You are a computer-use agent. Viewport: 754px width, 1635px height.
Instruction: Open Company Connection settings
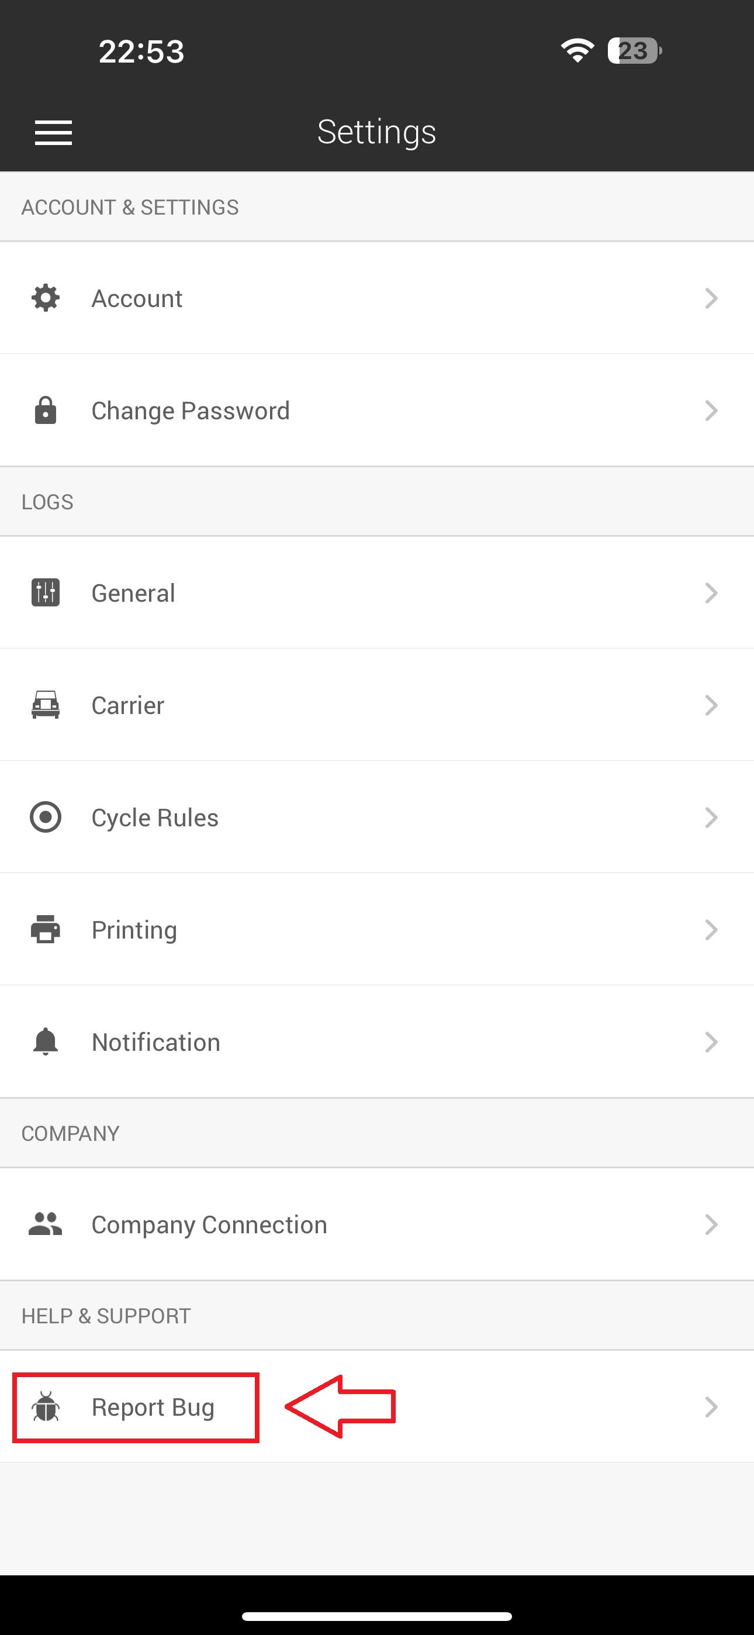(209, 1224)
